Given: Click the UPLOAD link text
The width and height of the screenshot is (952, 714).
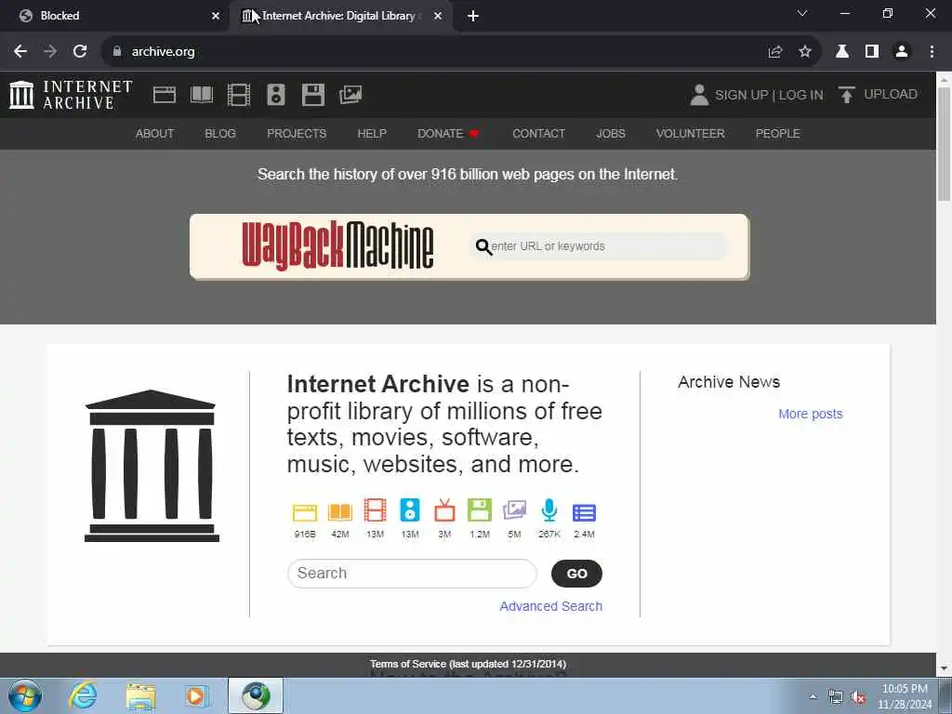Looking at the screenshot, I should pos(890,94).
